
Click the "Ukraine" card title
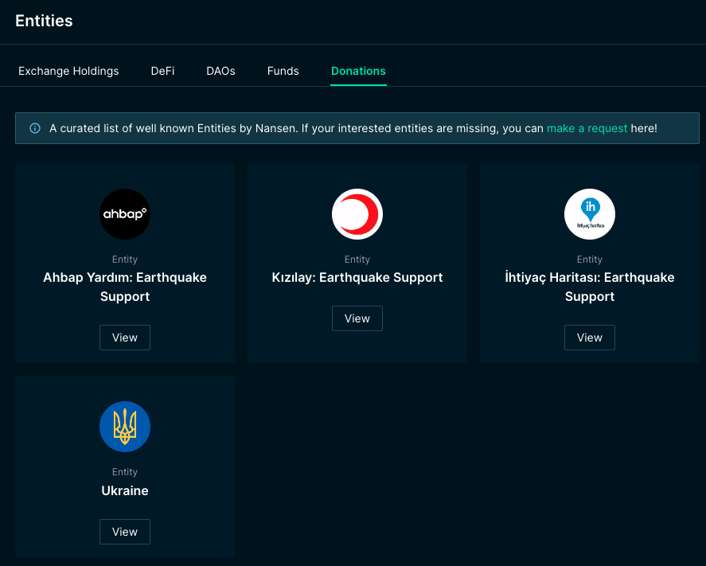point(125,490)
